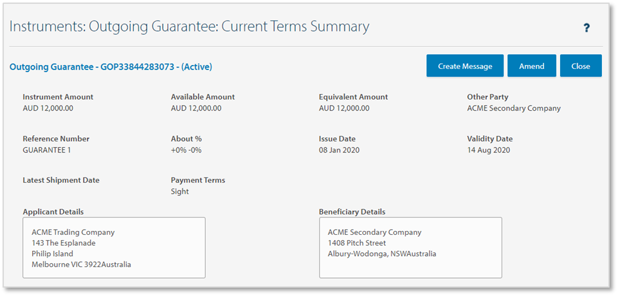This screenshot has height=296, width=618.
Task: Click the Latest Shipment Date label
Action: tap(61, 180)
